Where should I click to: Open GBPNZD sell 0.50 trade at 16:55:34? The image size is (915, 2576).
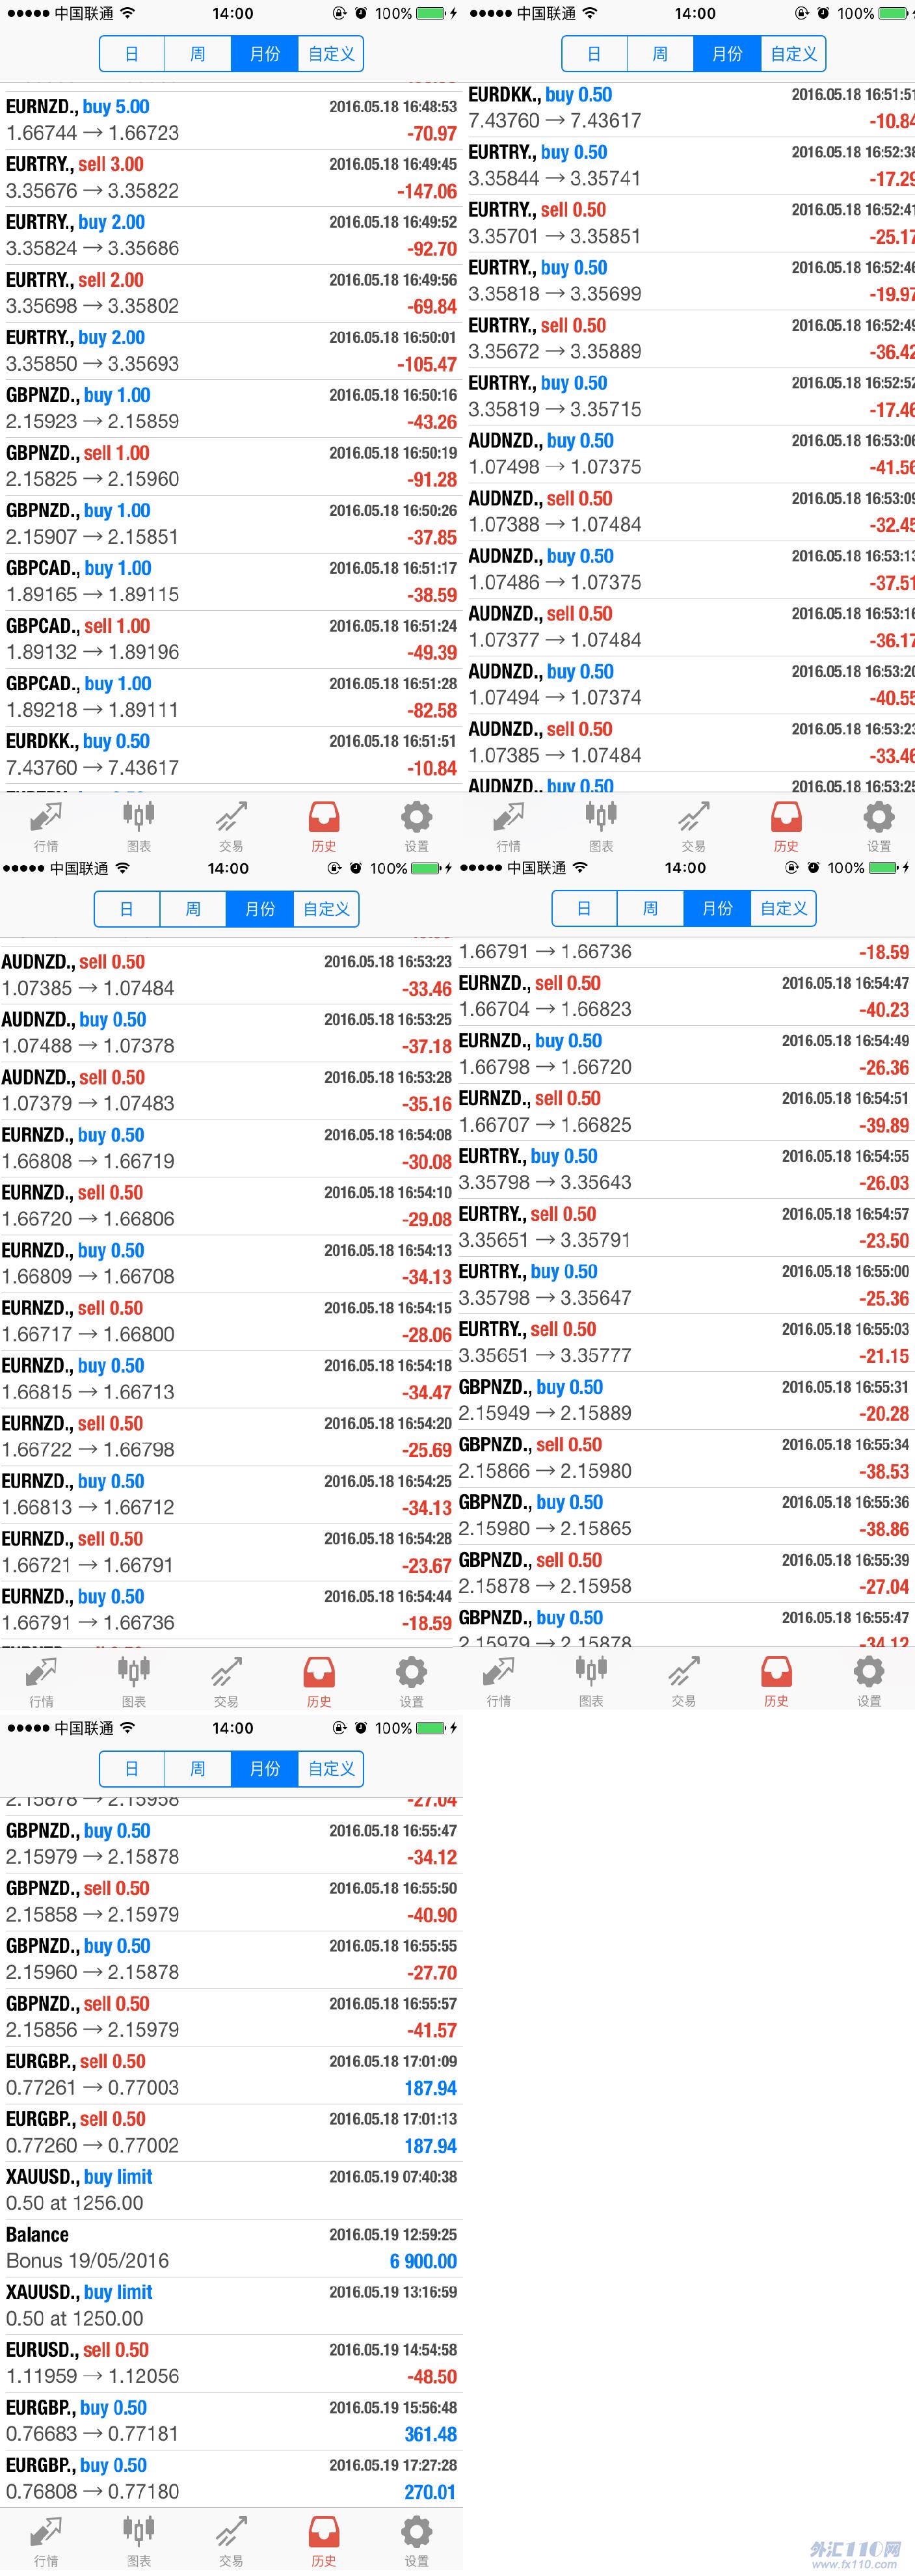click(x=686, y=1459)
